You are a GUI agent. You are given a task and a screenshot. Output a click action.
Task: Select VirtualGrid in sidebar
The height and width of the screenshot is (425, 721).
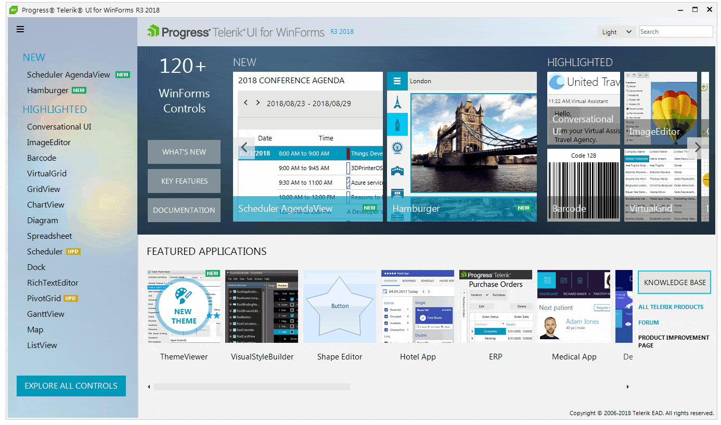click(47, 174)
